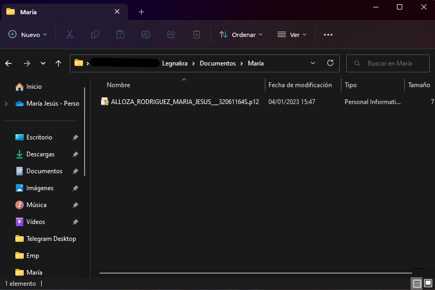The width and height of the screenshot is (435, 290).
Task: Go up one folder level
Action: point(58,63)
